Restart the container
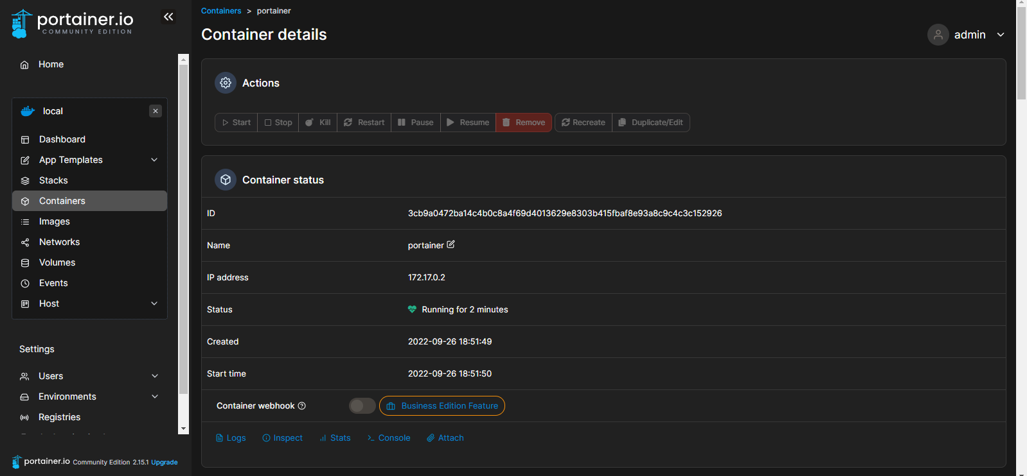This screenshot has width=1027, height=476. click(x=364, y=123)
